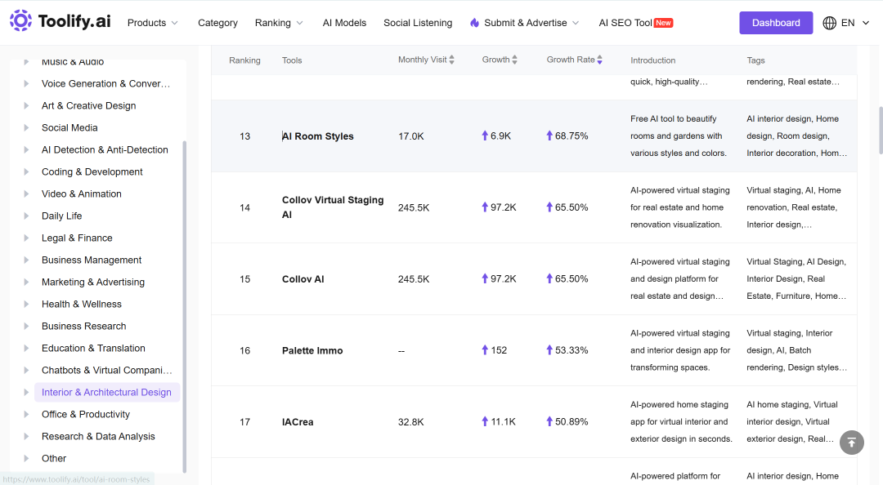883x485 pixels.
Task: Expand the Health & Wellness arrow
Action: pyautogui.click(x=26, y=304)
